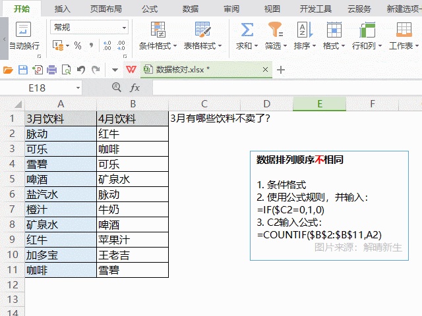Expand the 条件格式 dropdown arrow
The image size is (422, 316).
(x=175, y=46)
